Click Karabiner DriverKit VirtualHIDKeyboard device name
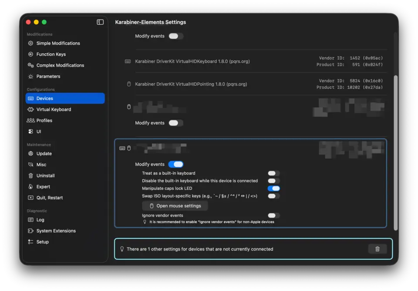 192,61
